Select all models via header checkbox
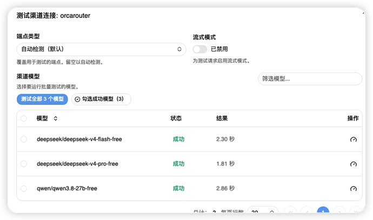Image resolution: width=373 pixels, height=220 pixels. (24, 118)
